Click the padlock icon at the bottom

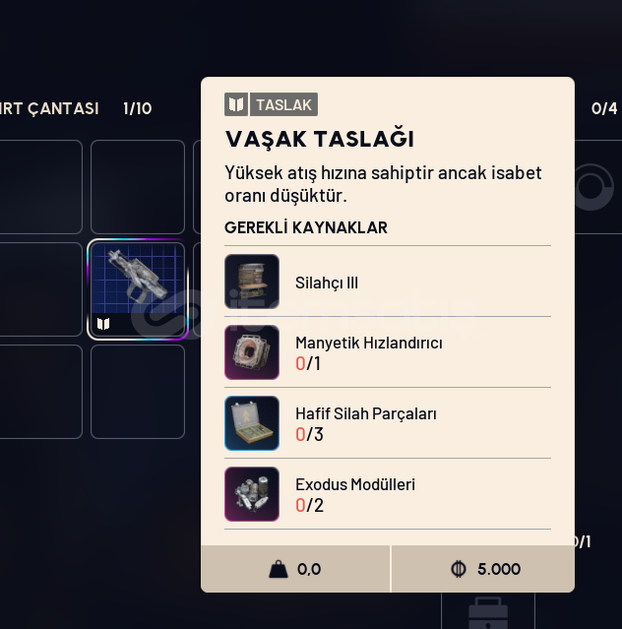(488, 613)
